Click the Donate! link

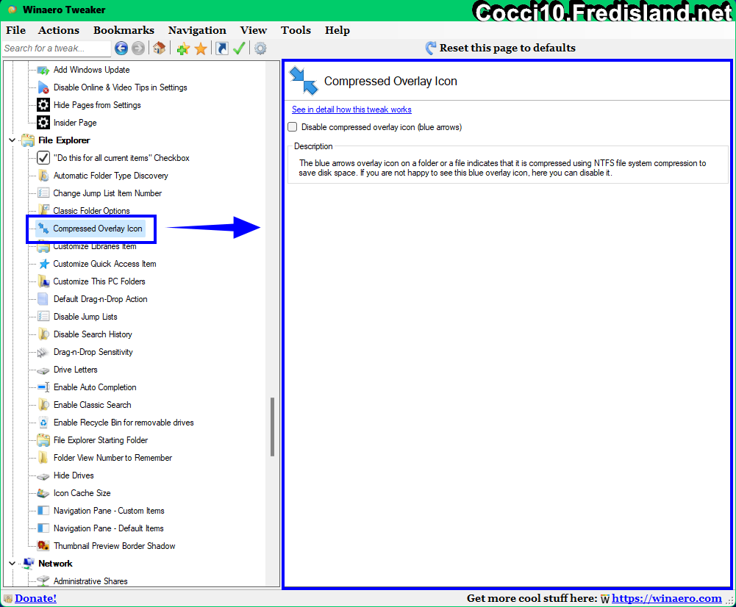(36, 598)
